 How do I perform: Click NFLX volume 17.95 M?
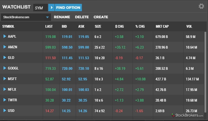pyautogui.click(x=192, y=90)
